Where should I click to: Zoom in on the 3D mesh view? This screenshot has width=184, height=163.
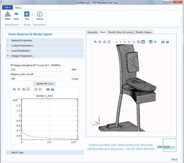click(95, 42)
